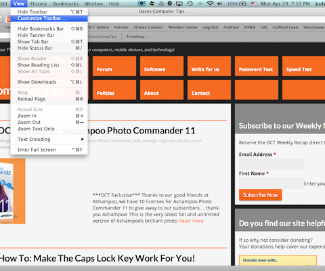Click the Wi-Fi status icon
Viewport: 325px width, 271px height.
coord(210,3)
